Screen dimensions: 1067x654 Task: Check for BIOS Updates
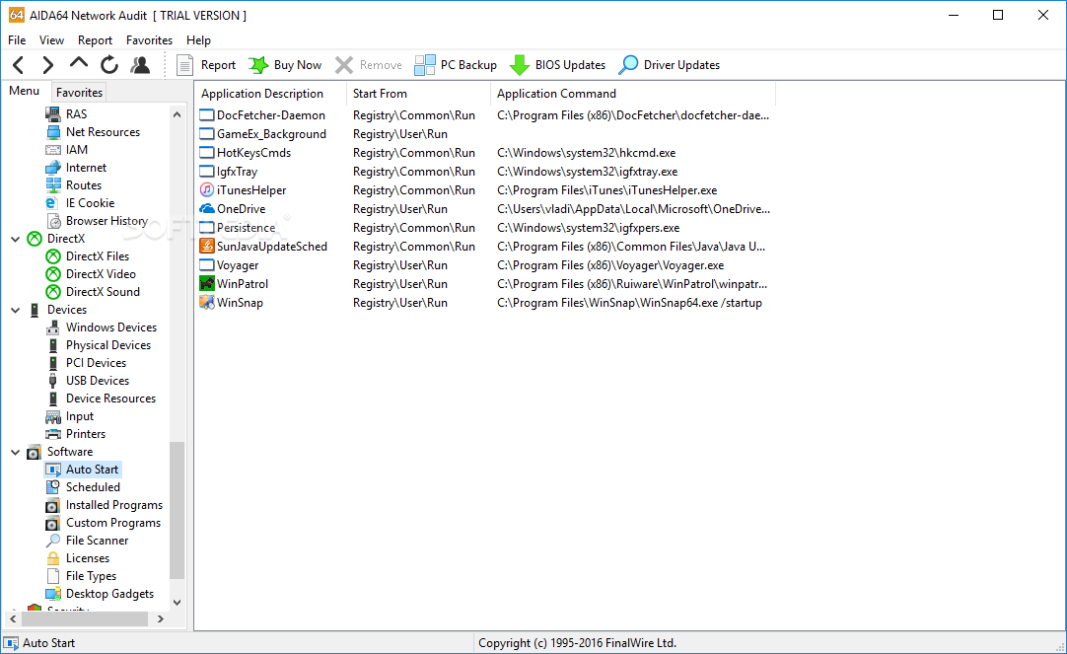click(x=557, y=65)
